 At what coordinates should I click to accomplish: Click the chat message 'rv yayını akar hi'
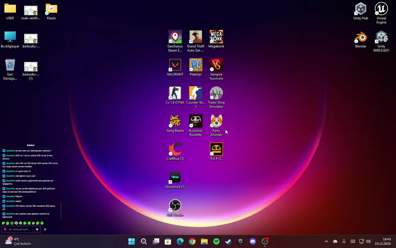pos(23,171)
